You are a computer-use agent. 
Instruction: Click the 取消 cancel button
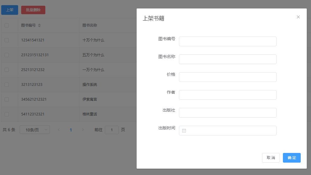pos(271,158)
